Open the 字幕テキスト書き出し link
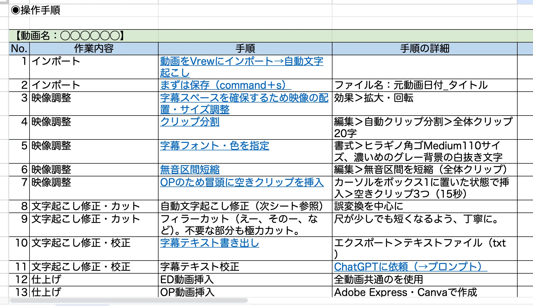 coord(209,243)
